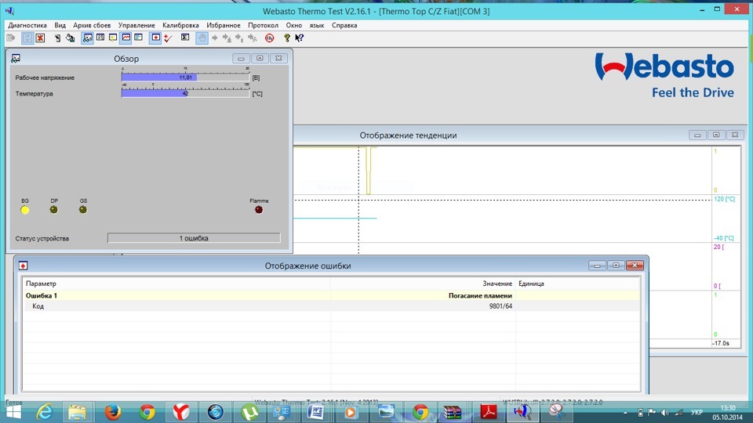Click the volume icon in system tray
The height and width of the screenshot is (423, 753).
pos(665,413)
